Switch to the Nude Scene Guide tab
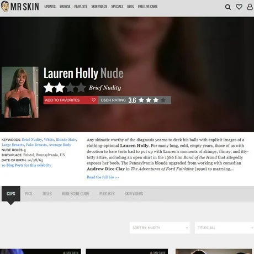 pos(76,194)
